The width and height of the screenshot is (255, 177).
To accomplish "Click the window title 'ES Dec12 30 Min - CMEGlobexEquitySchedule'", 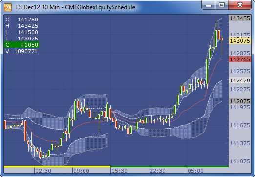I will (x=76, y=7).
